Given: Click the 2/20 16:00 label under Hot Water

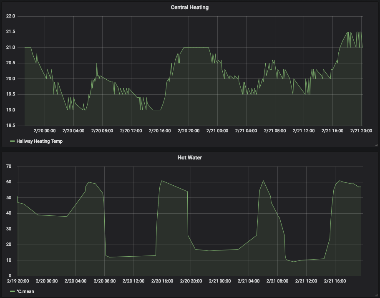Looking at the screenshot, I should click(162, 281).
